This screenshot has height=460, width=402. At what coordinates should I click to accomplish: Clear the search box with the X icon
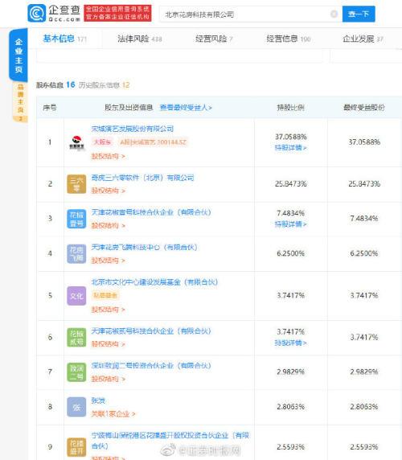click(x=334, y=14)
